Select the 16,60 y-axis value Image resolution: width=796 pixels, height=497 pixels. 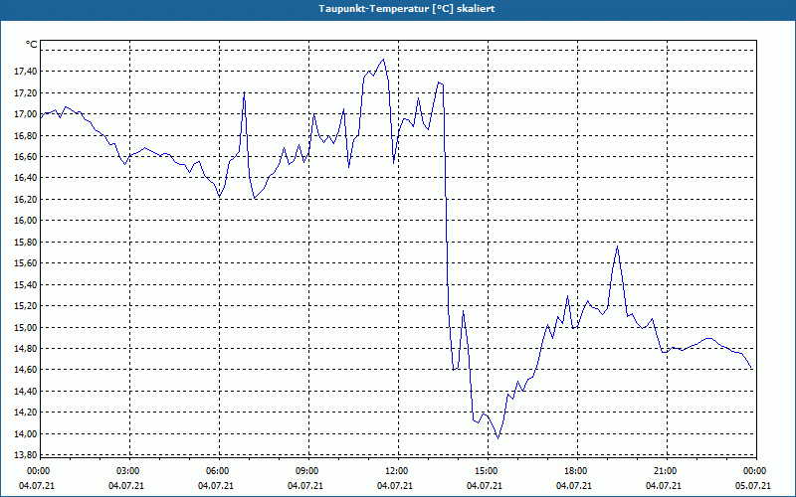point(26,157)
